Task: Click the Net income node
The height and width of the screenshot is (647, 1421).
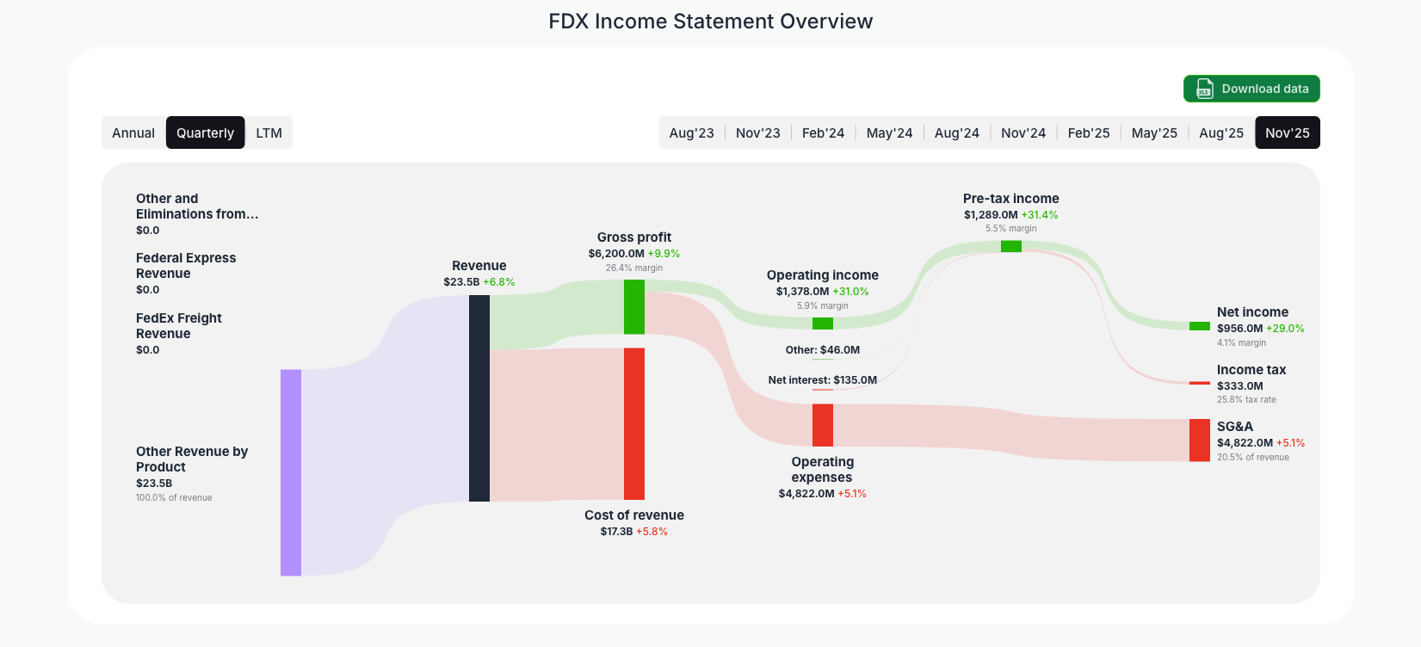Action: point(1198,327)
